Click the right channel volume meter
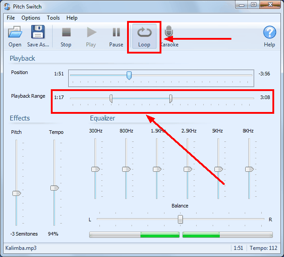Viewport: 284px width, 257px height. 227,235
